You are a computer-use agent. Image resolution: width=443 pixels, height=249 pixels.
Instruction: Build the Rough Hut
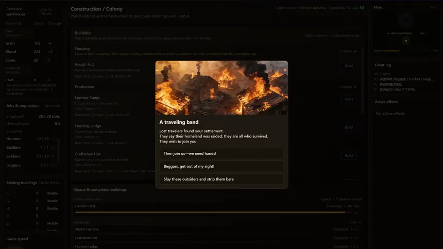pos(349,66)
